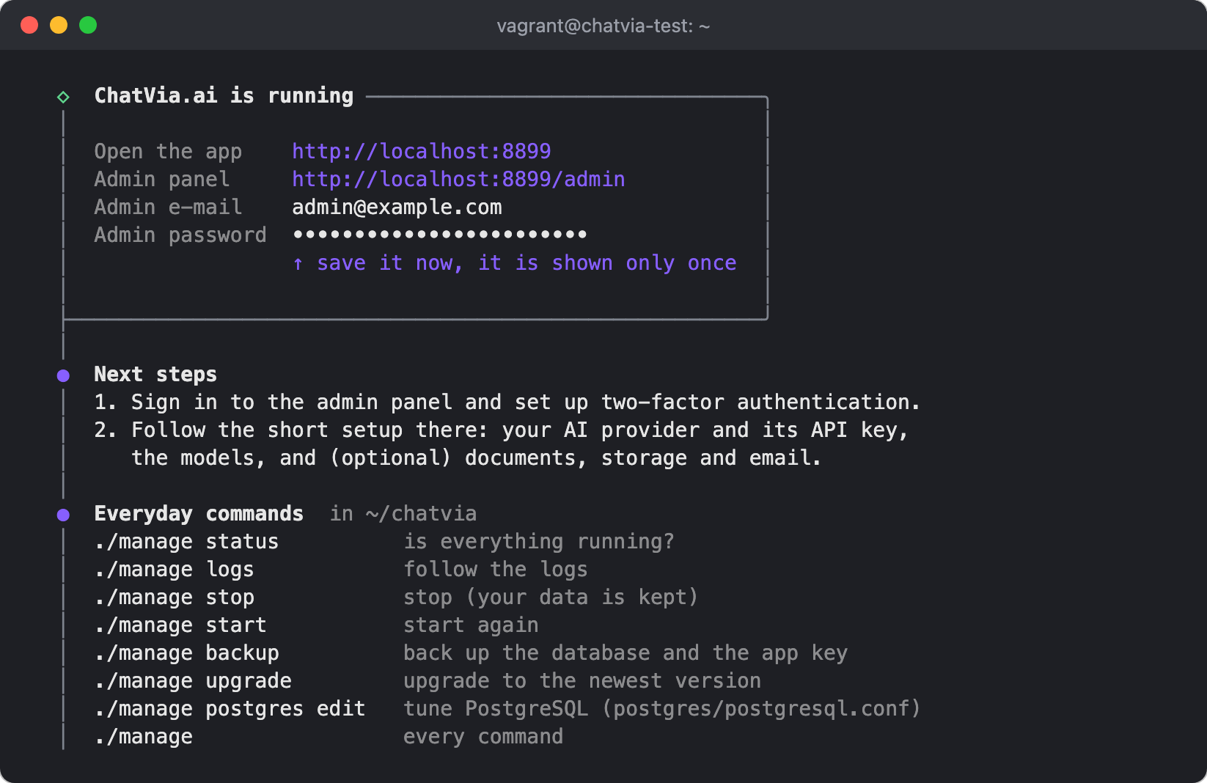Click the Admin password label
Viewport: 1207px width, 783px height.
point(180,235)
